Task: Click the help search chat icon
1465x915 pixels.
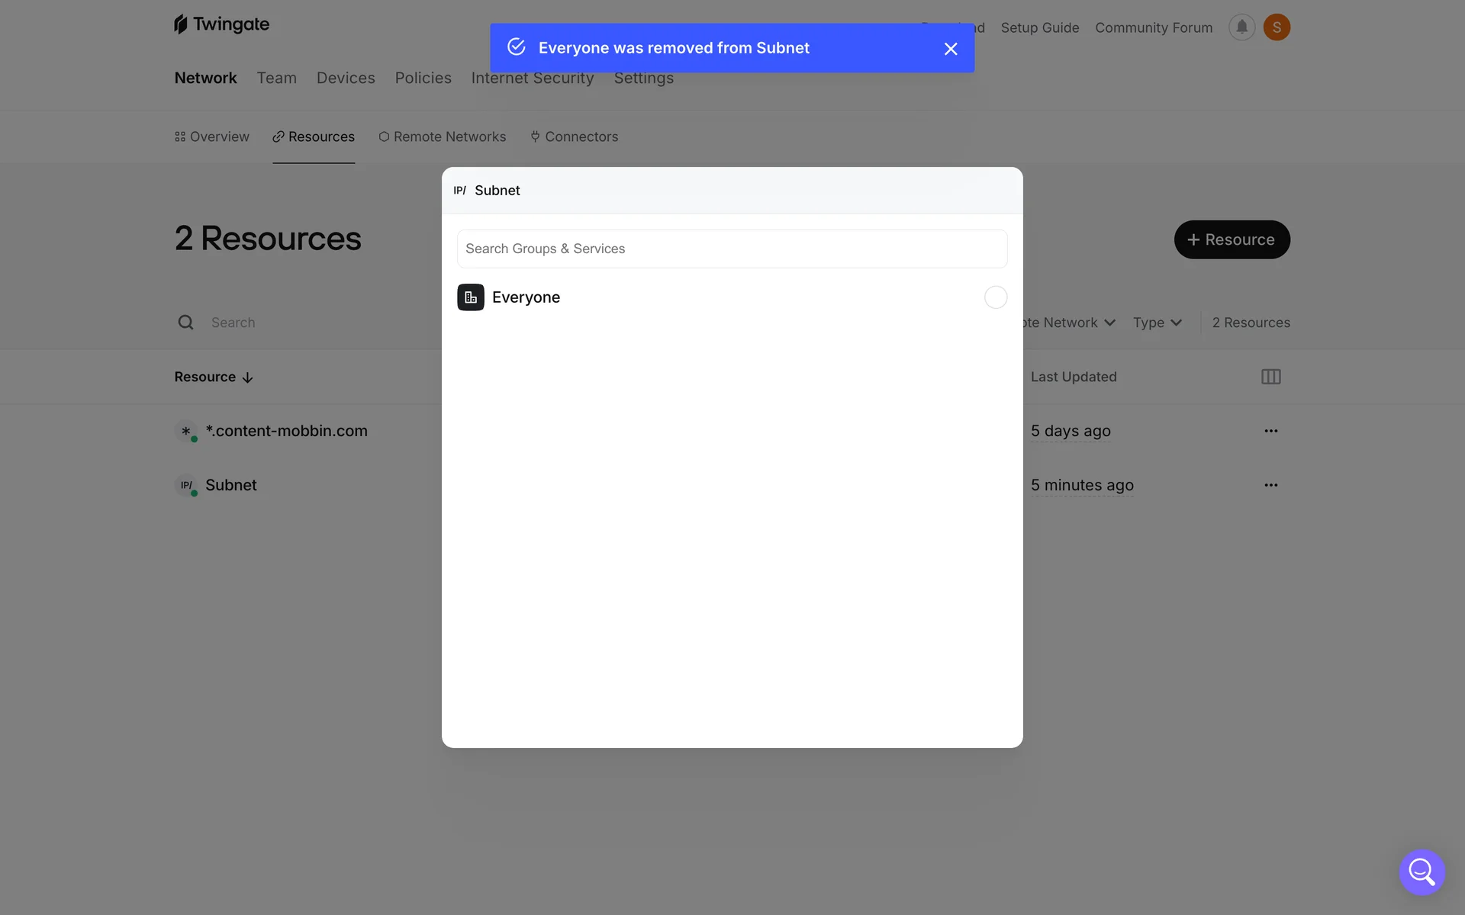Action: pyautogui.click(x=1422, y=872)
